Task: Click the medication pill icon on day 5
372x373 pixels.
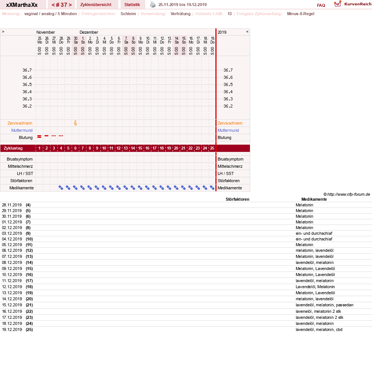Action: (68, 188)
